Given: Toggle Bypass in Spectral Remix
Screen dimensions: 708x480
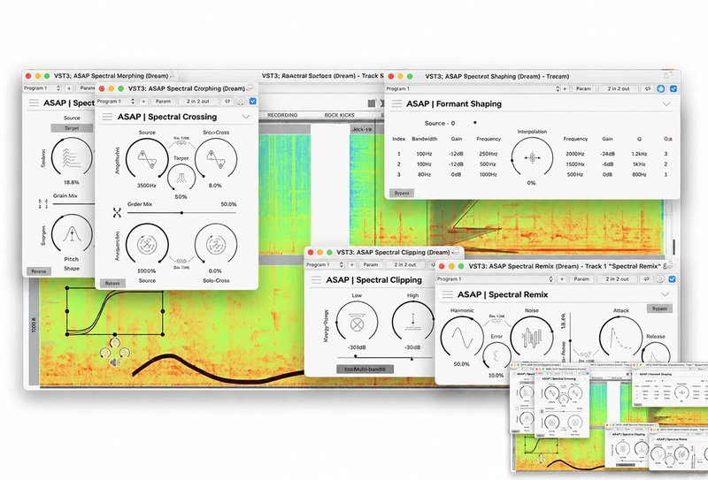Looking at the screenshot, I should coord(659,309).
